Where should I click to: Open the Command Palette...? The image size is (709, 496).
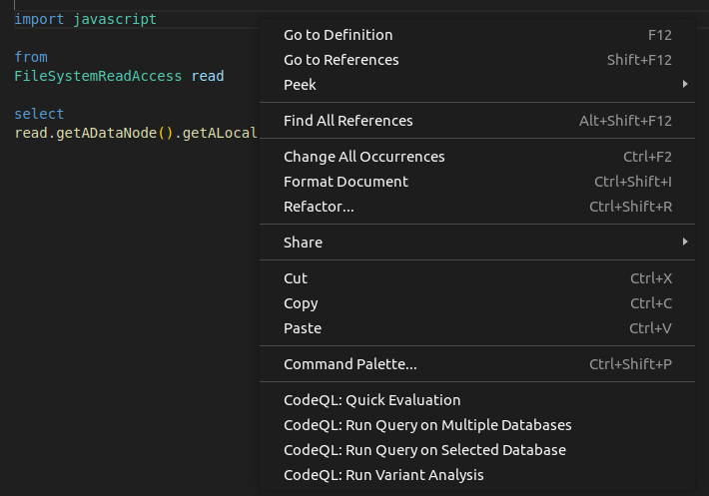[351, 364]
